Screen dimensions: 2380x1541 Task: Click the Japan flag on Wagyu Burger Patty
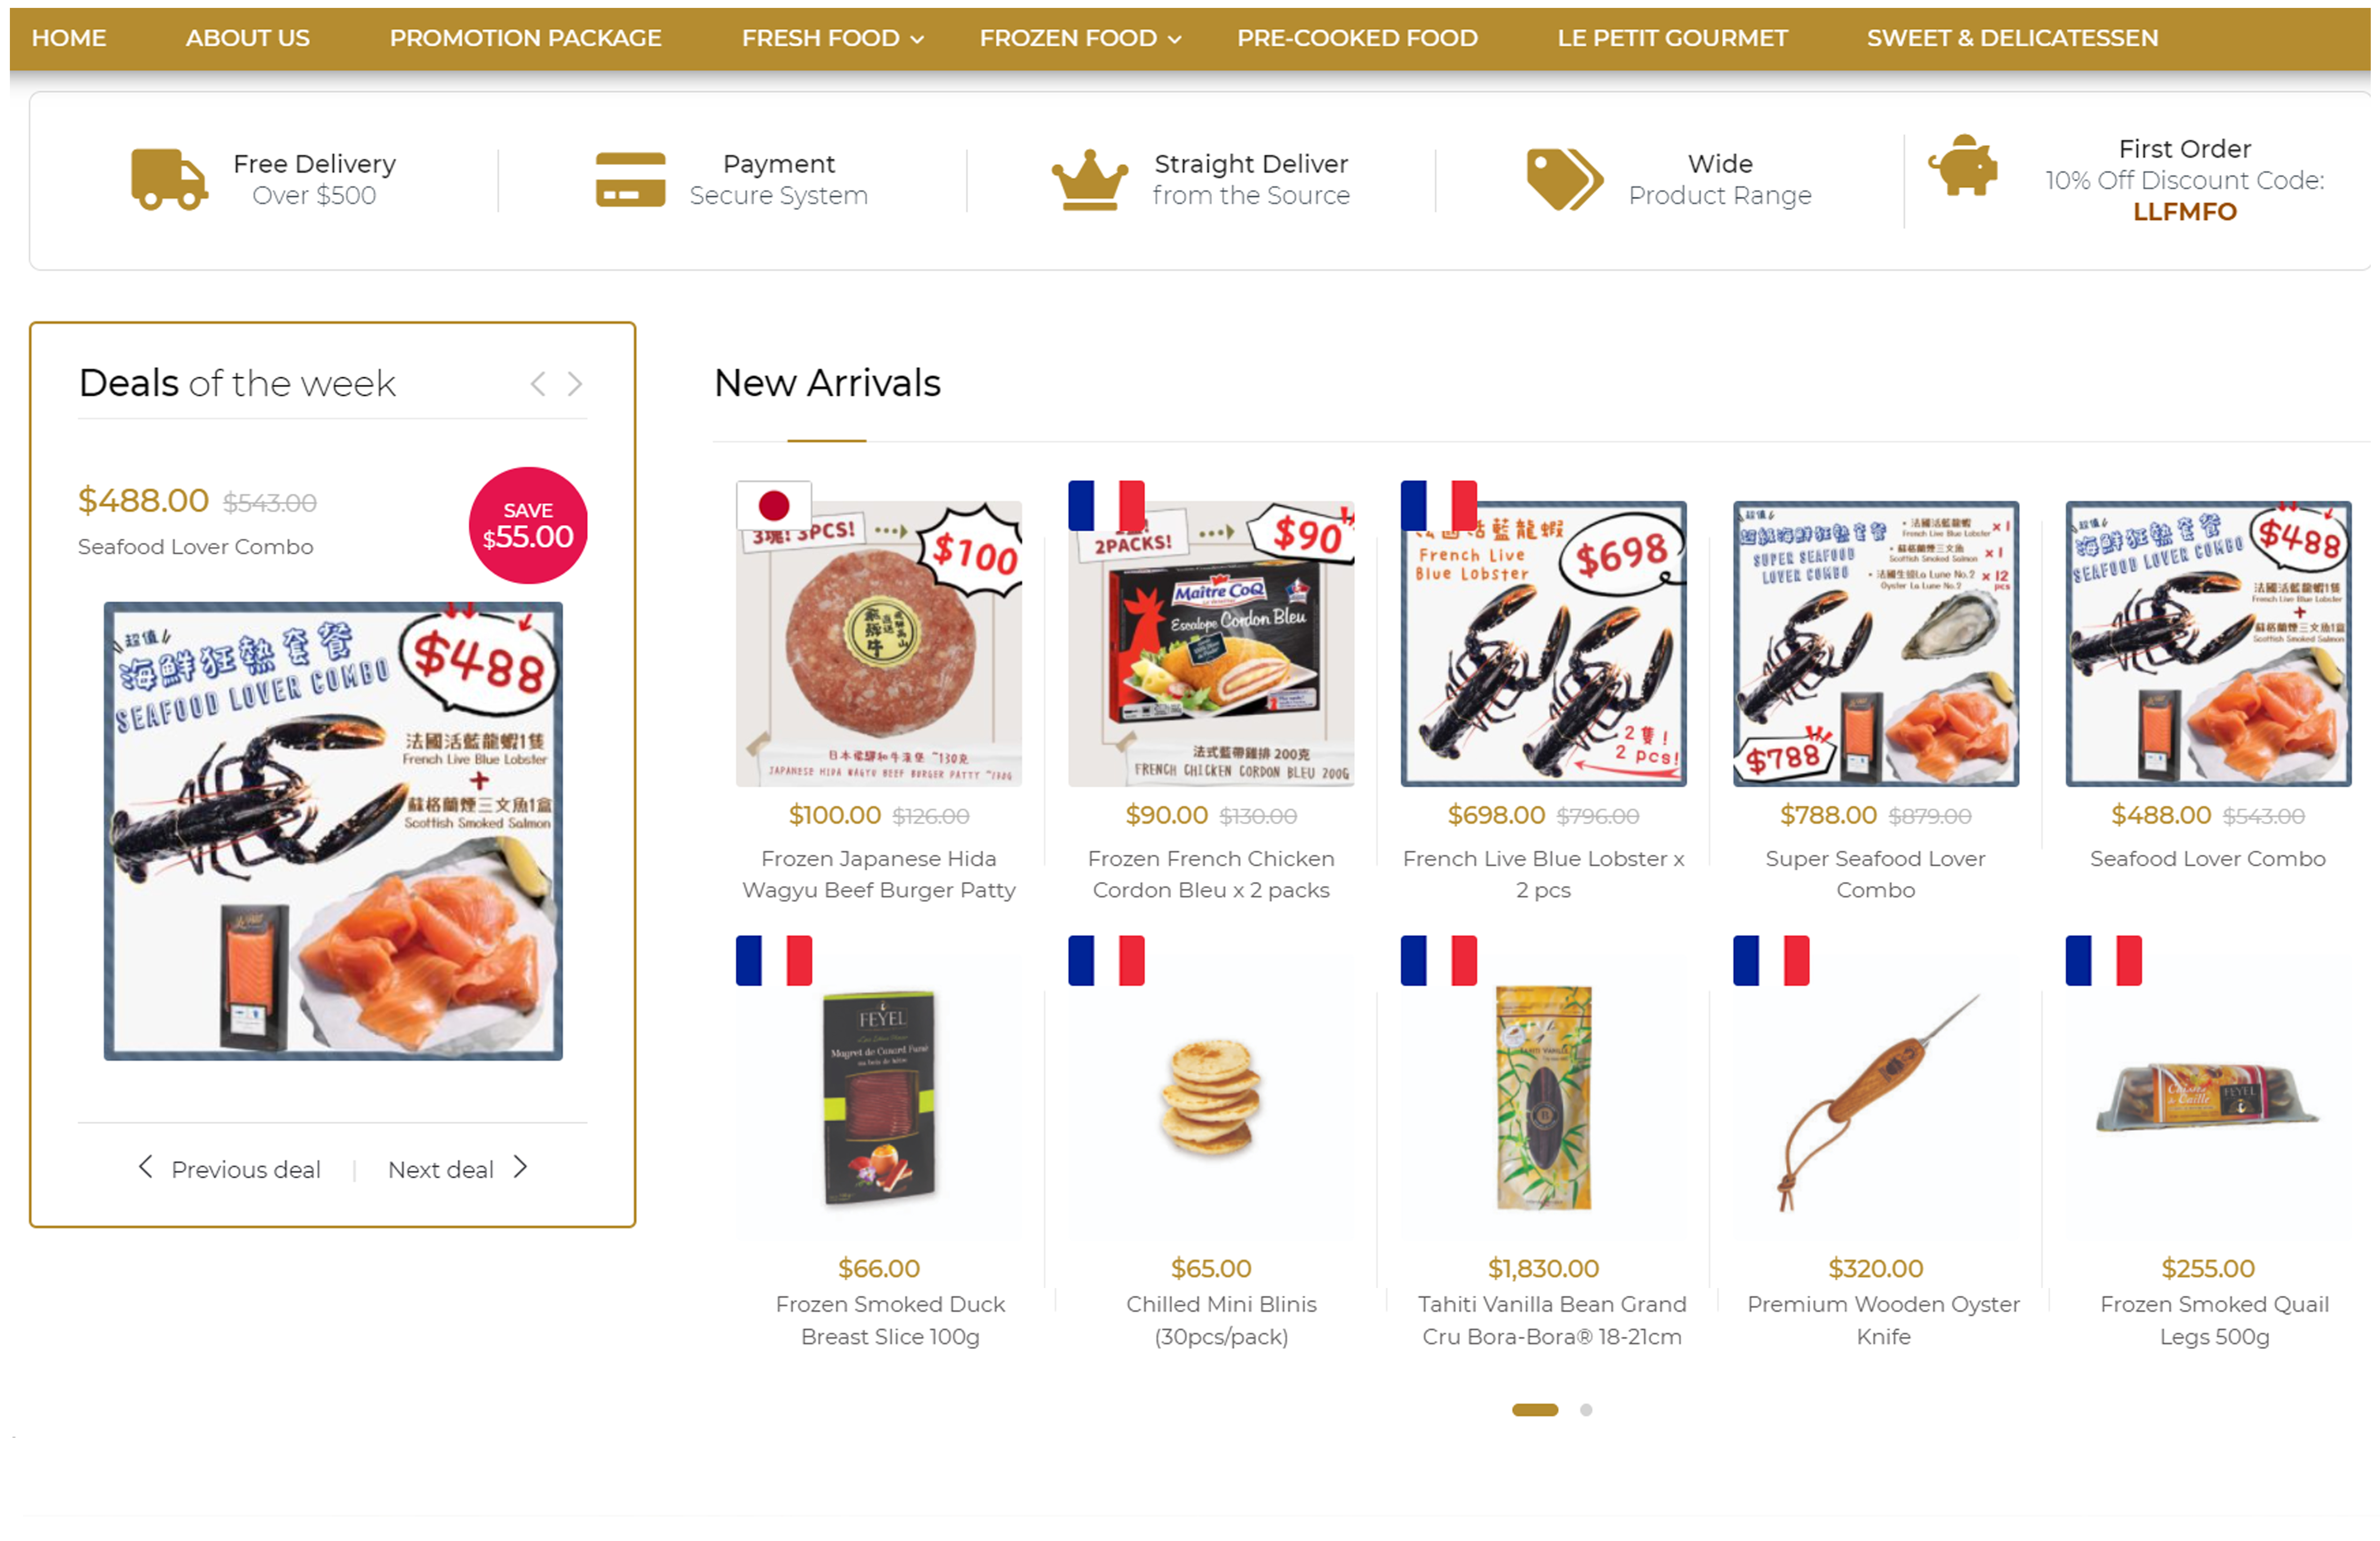click(x=773, y=505)
